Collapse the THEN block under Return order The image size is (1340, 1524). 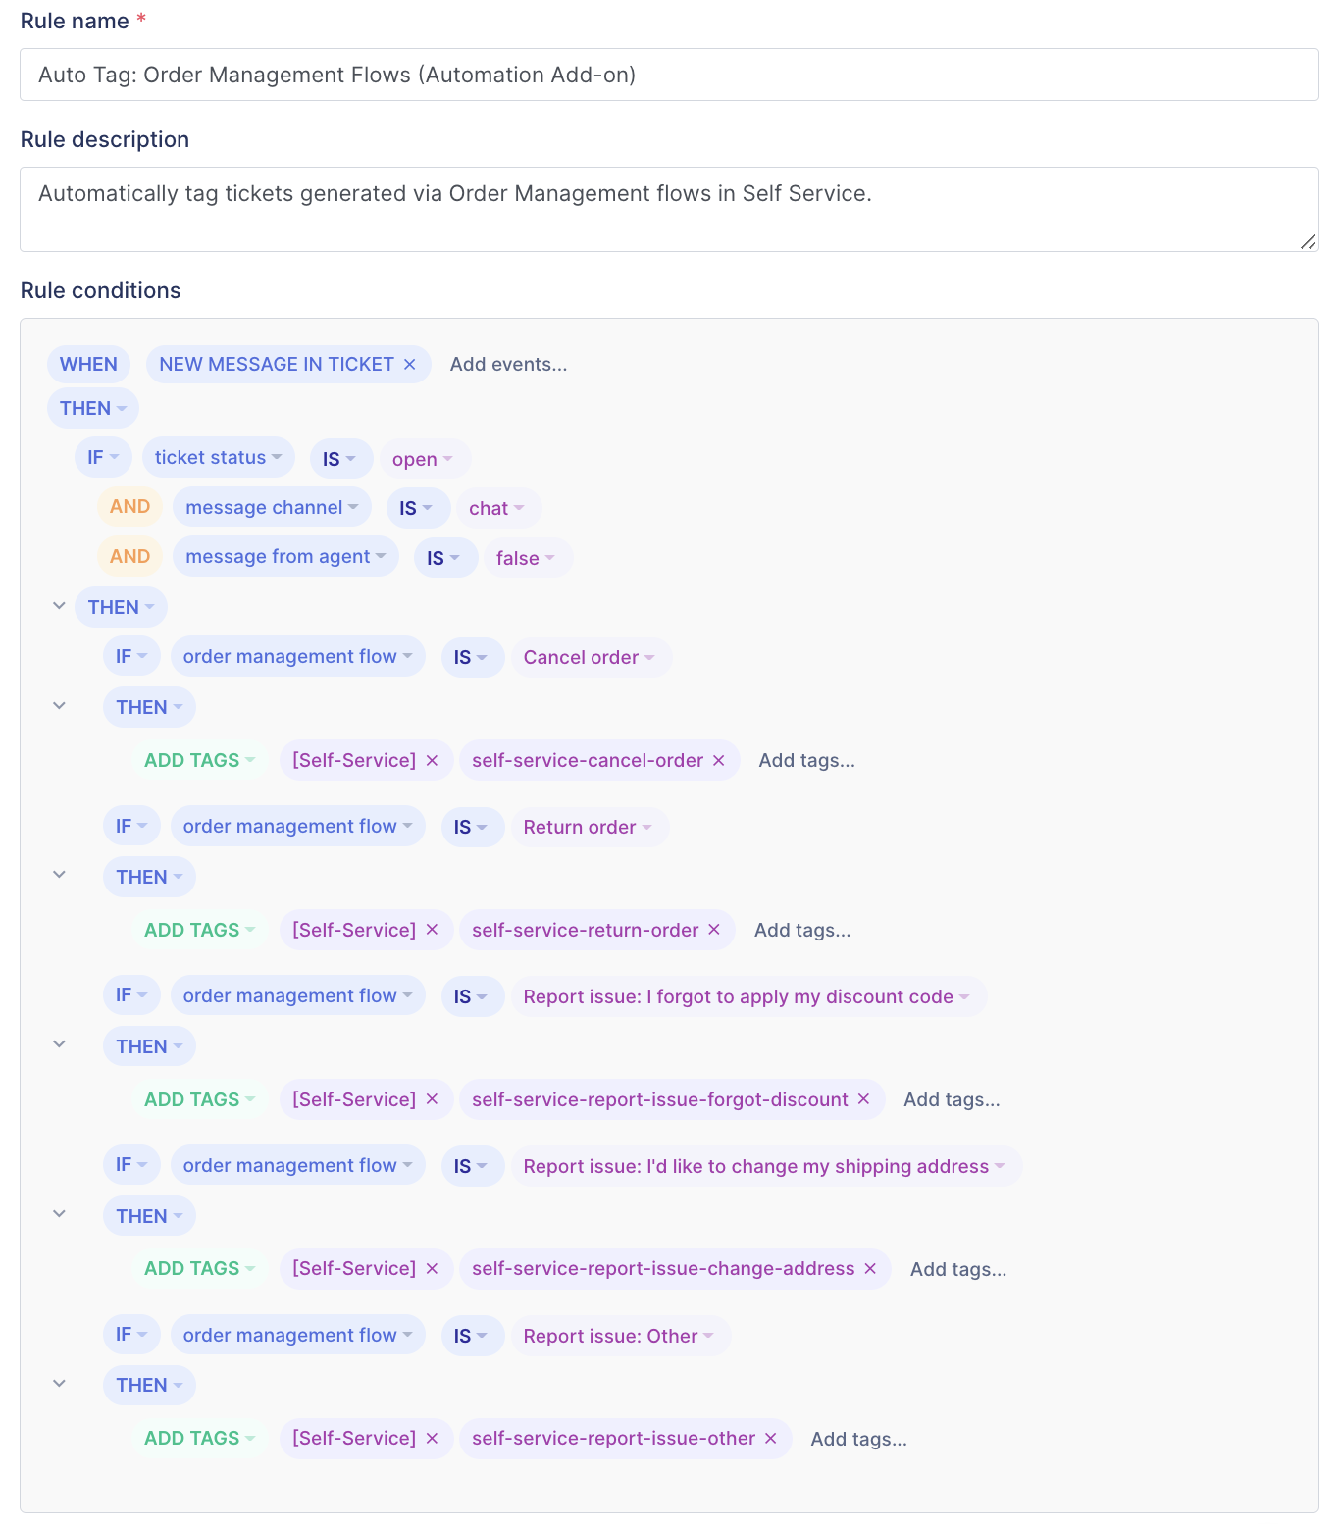(x=60, y=875)
